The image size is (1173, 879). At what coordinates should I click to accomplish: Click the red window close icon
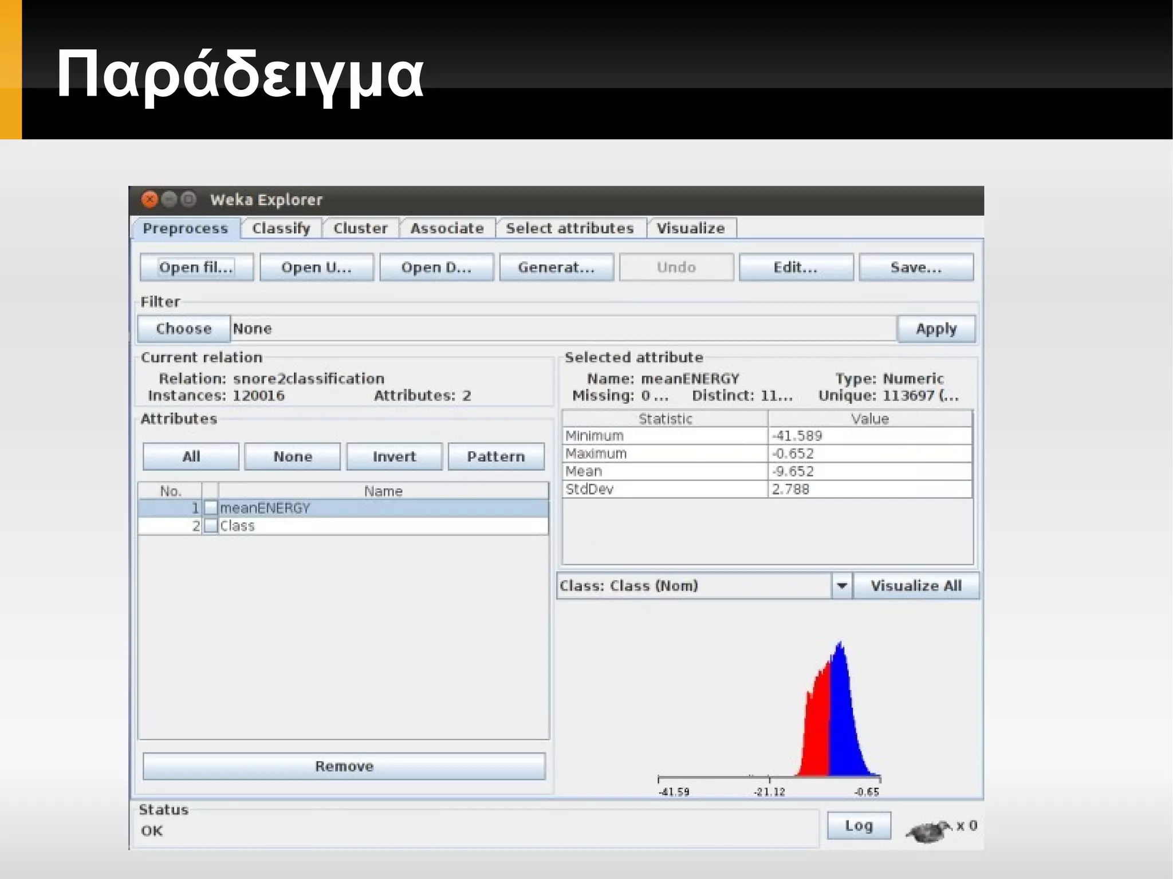point(149,199)
